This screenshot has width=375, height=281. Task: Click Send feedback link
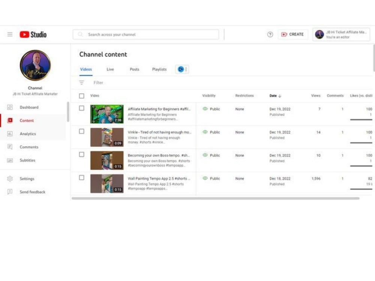point(32,192)
